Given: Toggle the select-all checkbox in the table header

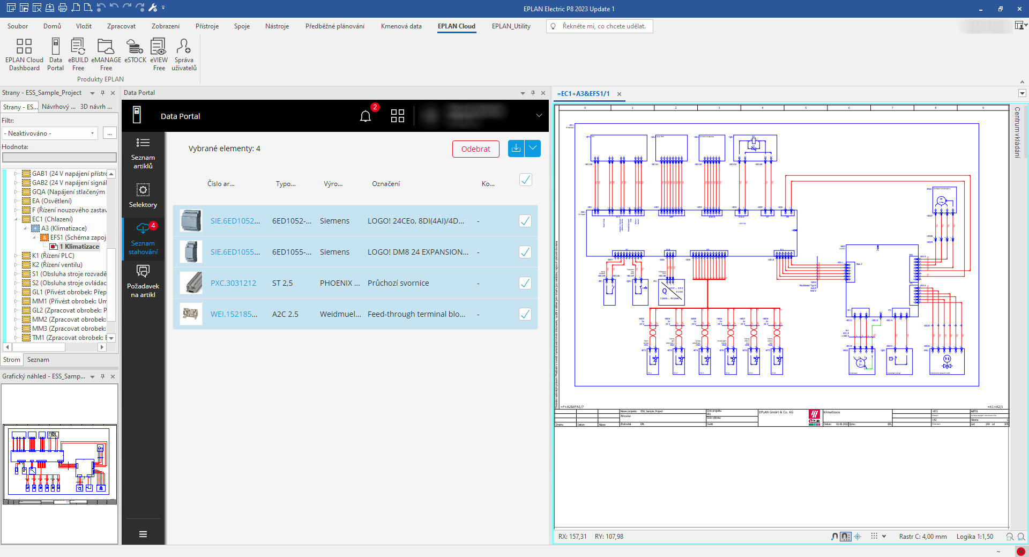Looking at the screenshot, I should pyautogui.click(x=525, y=180).
